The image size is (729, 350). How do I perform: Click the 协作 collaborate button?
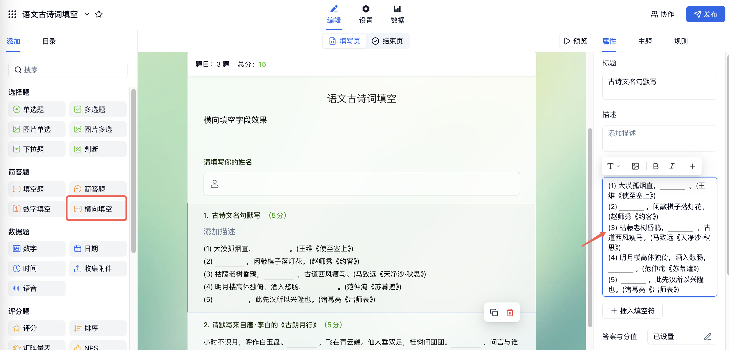662,14
